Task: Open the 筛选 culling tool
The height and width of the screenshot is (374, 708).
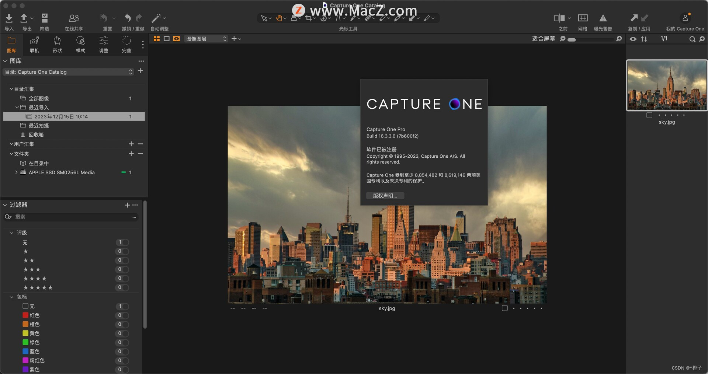Action: click(44, 18)
